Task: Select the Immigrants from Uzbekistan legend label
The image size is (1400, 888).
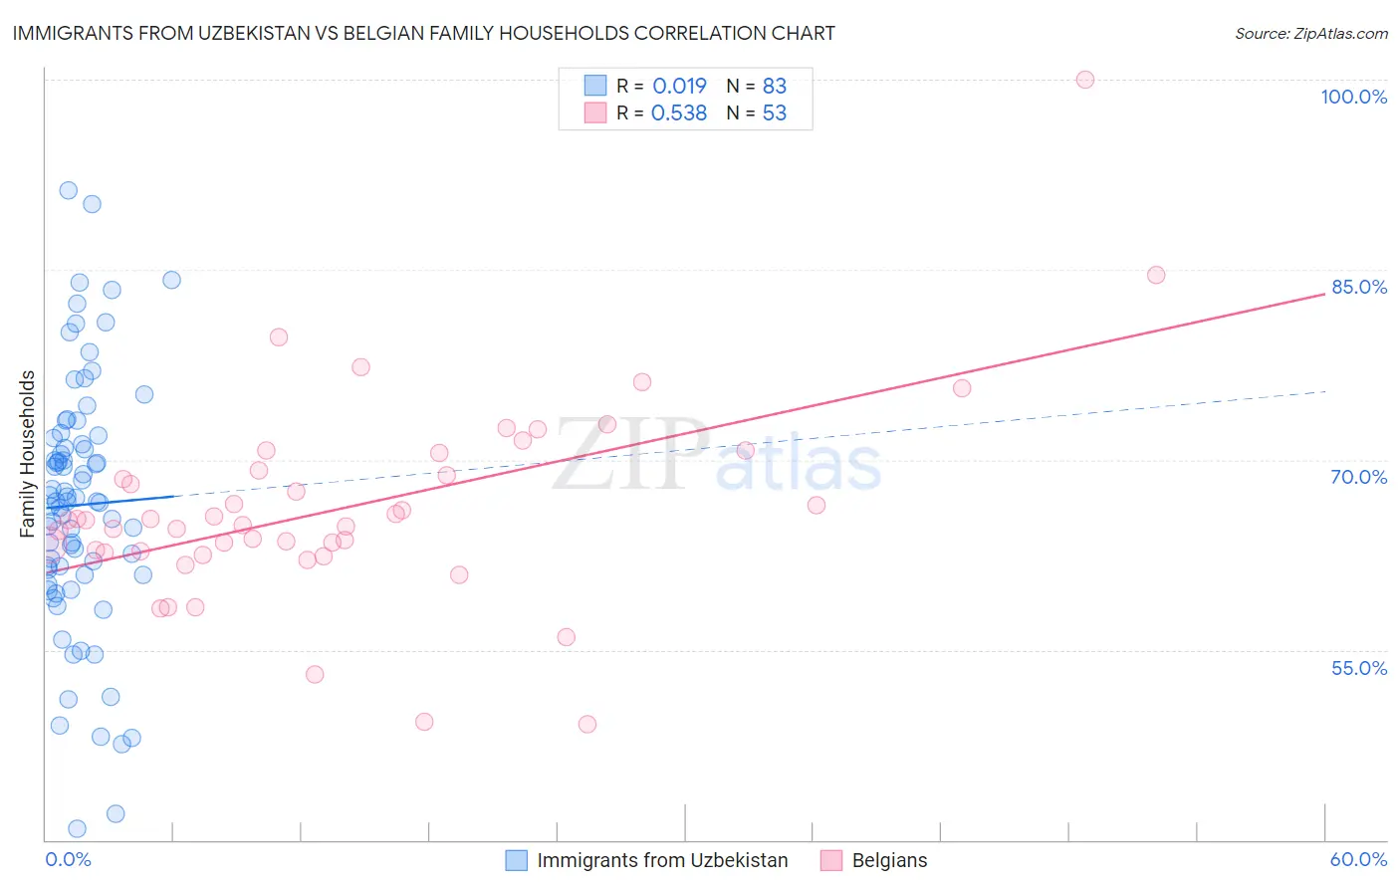Action: coord(662,860)
